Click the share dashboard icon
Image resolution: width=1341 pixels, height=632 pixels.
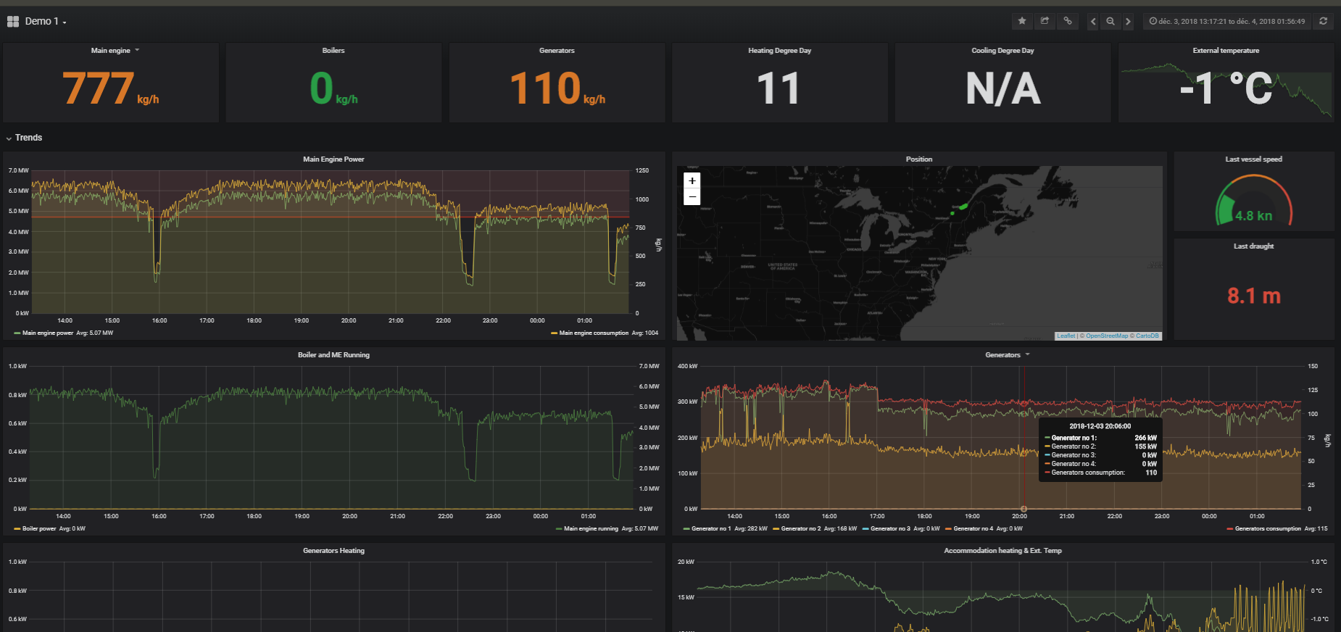tap(1045, 21)
